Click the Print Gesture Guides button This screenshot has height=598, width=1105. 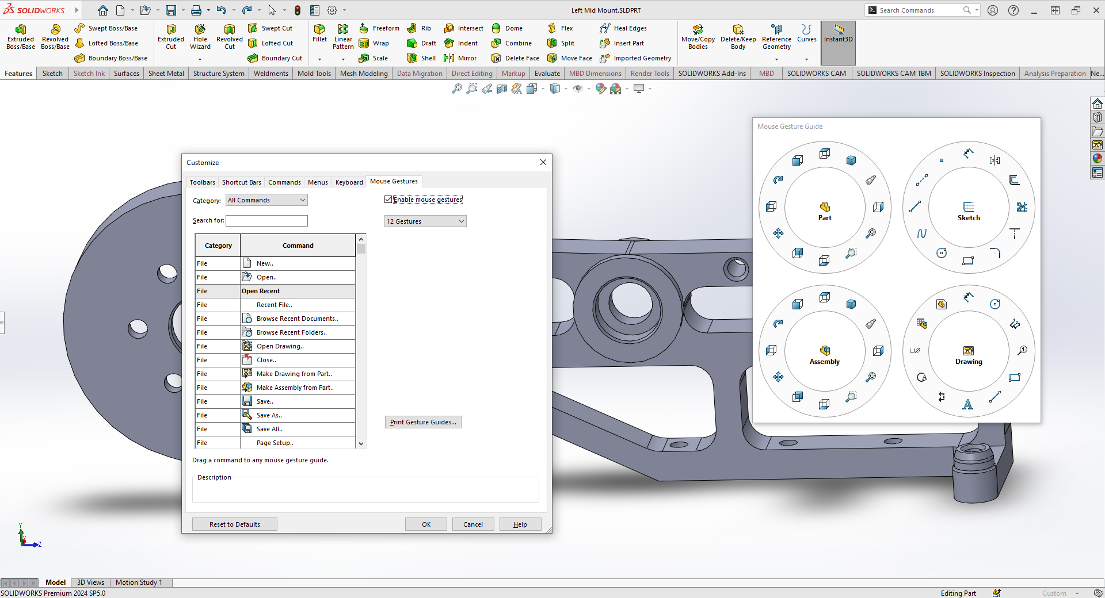pos(423,422)
